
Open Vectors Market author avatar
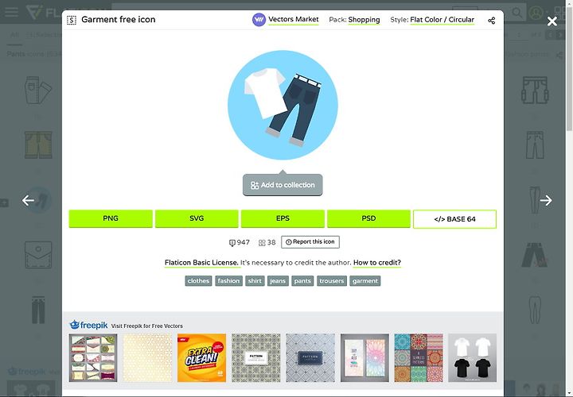tap(259, 20)
